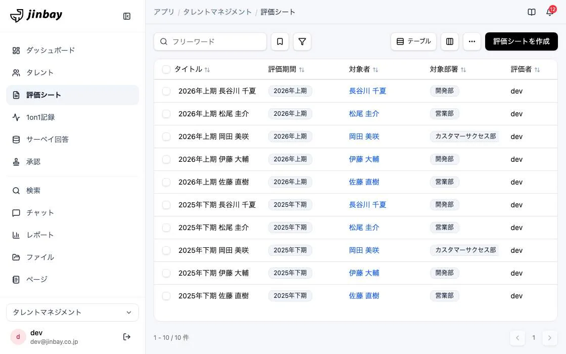This screenshot has height=354, width=566.
Task: Click the dev user avatar
Action: pos(18,337)
